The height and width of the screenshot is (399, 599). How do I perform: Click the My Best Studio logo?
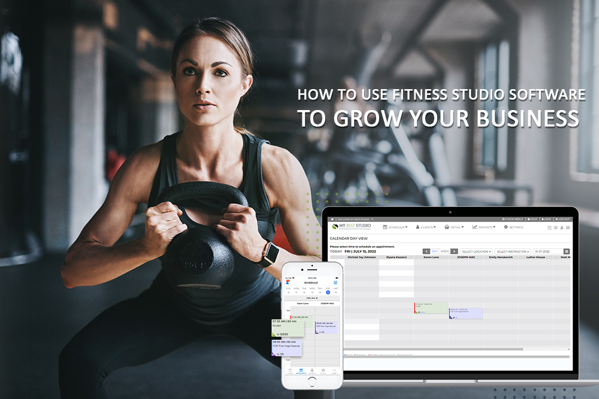(352, 227)
